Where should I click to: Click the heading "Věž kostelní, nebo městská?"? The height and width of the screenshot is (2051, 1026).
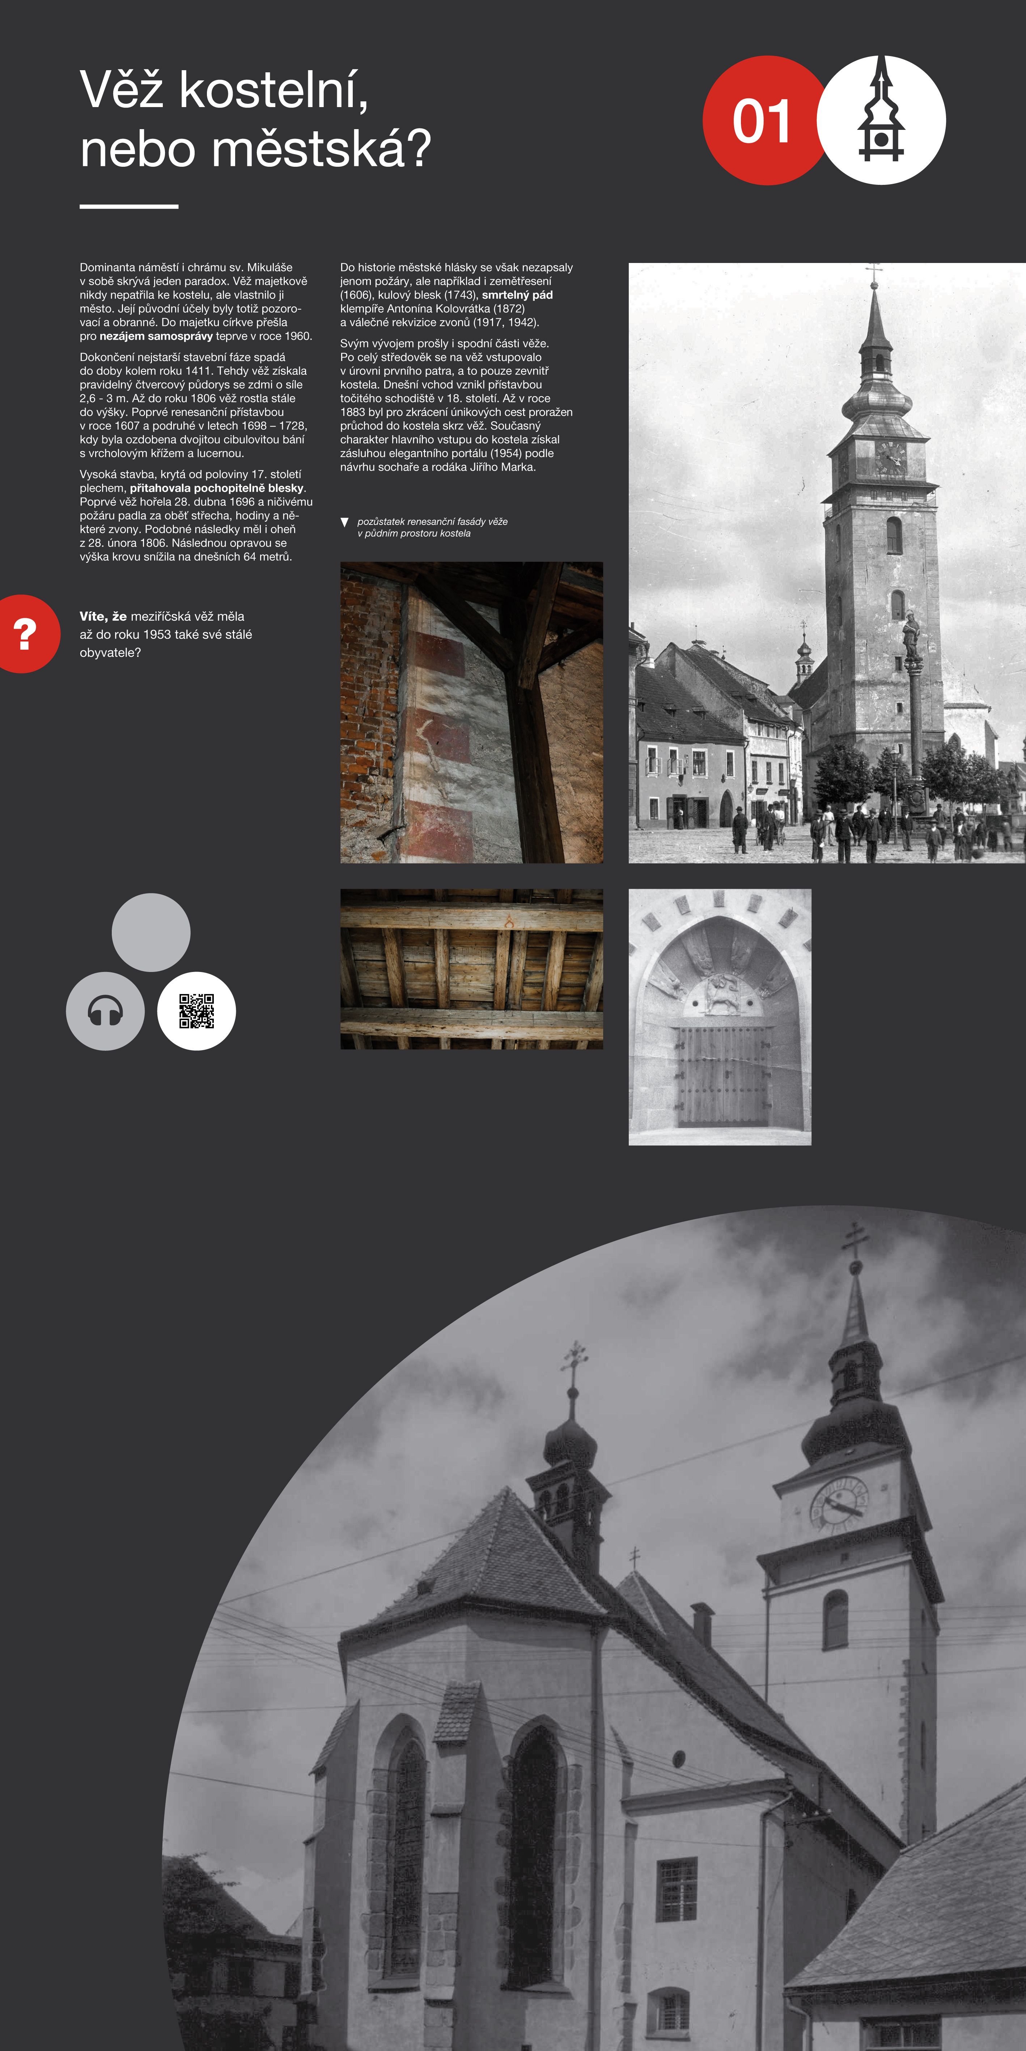[x=255, y=119]
